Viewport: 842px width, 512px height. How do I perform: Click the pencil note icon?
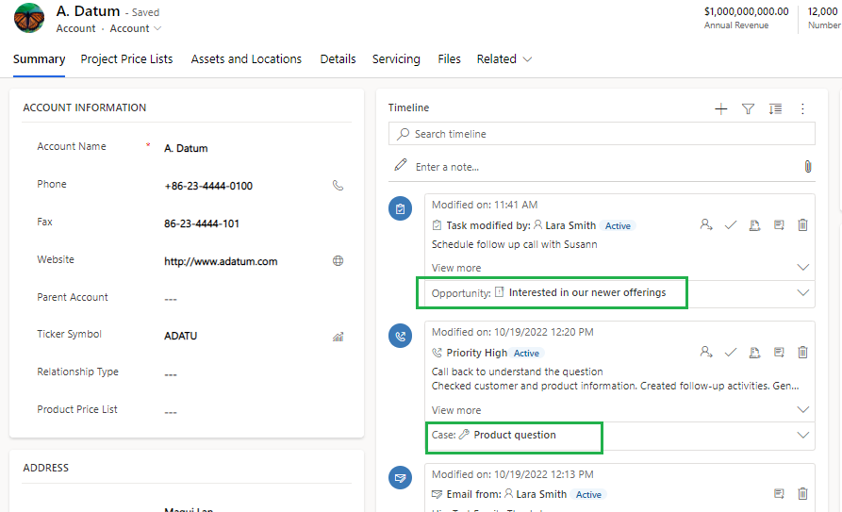coord(401,165)
